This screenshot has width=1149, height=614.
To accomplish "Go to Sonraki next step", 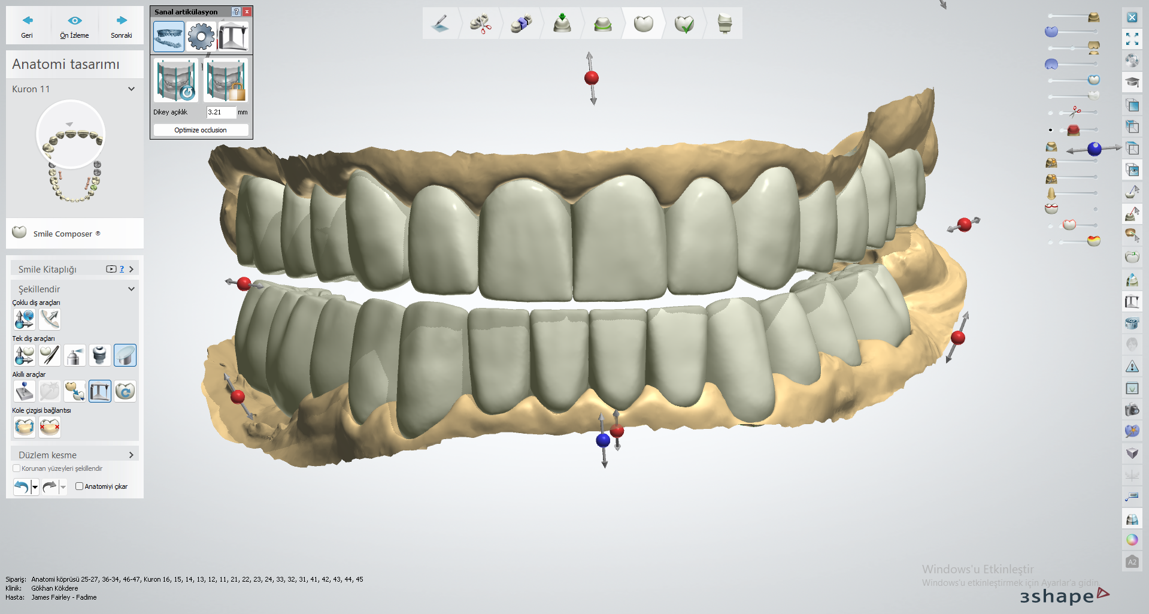I will coord(122,25).
